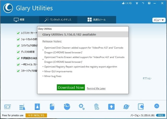Click the 'Minor GUI improvements' release note
The image size is (167, 119).
coord(58,71)
